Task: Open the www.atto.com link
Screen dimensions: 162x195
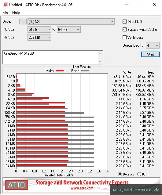Action: tap(82, 188)
